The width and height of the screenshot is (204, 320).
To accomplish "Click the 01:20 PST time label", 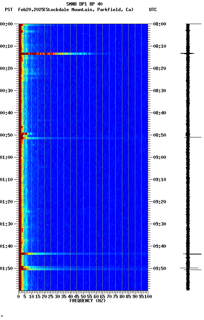I will coord(6,202).
